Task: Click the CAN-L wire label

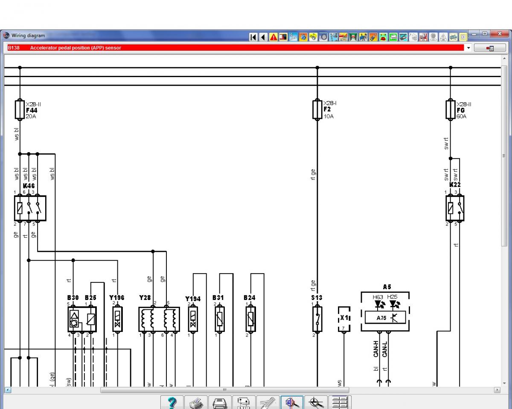Action: point(385,349)
